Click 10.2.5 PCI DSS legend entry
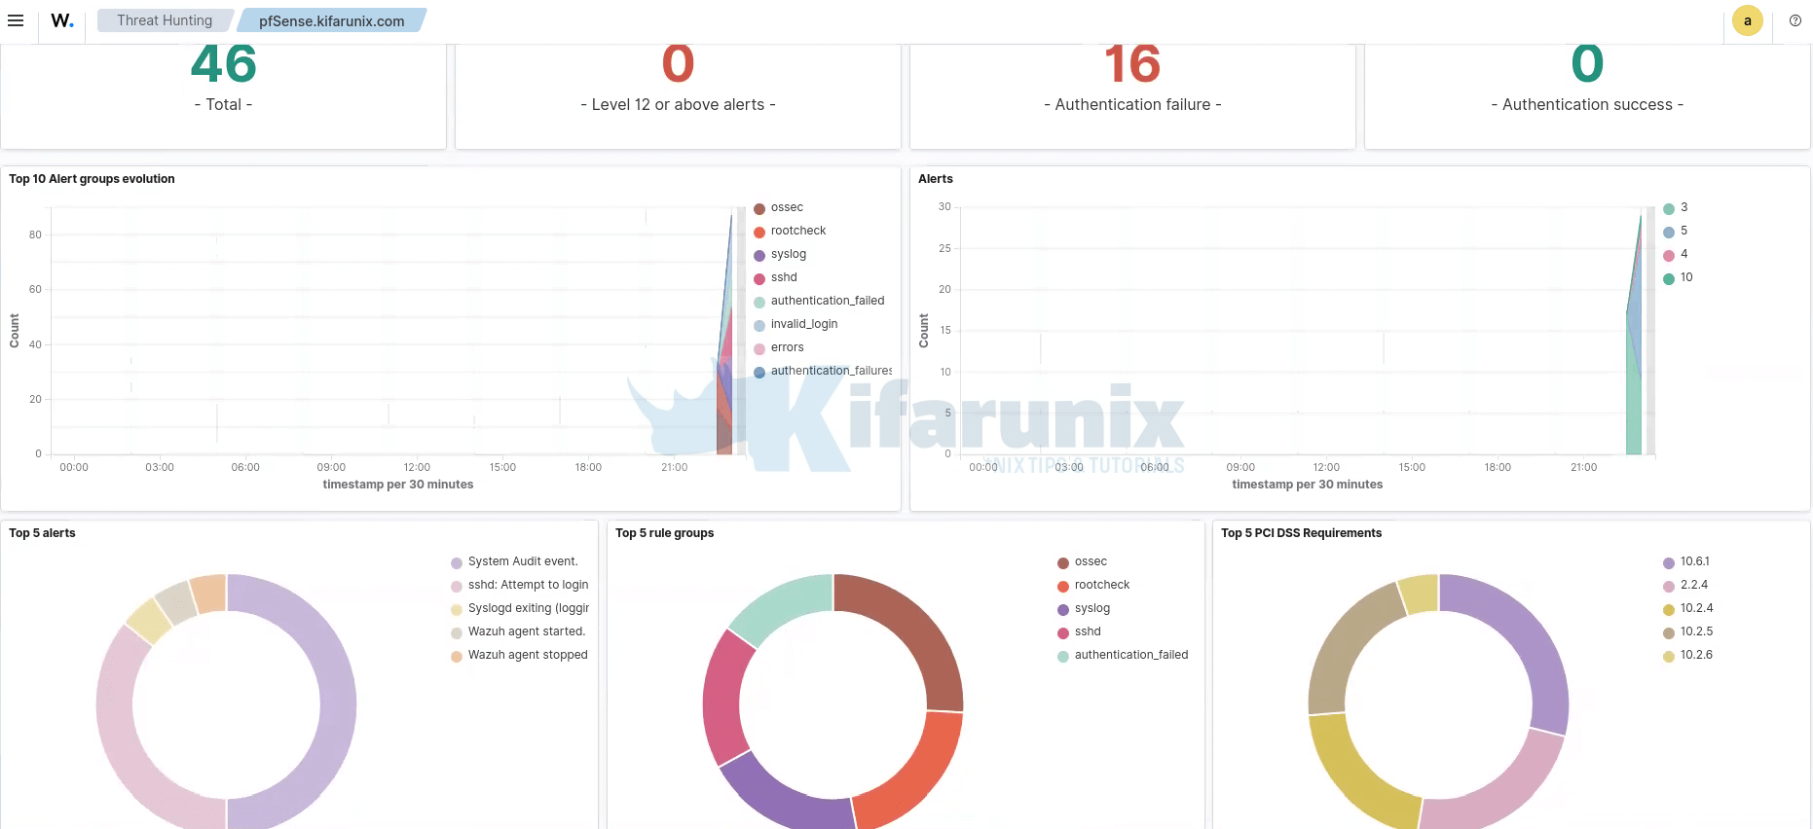This screenshot has height=829, width=1813. point(1695,631)
